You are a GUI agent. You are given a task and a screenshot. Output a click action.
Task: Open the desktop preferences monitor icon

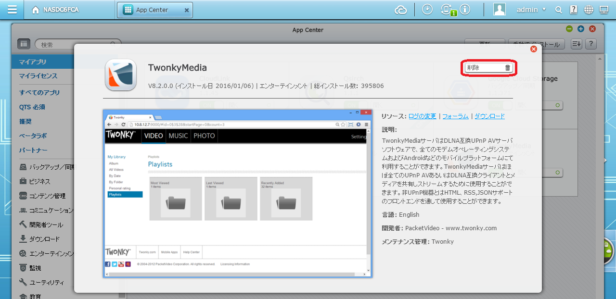(x=603, y=10)
